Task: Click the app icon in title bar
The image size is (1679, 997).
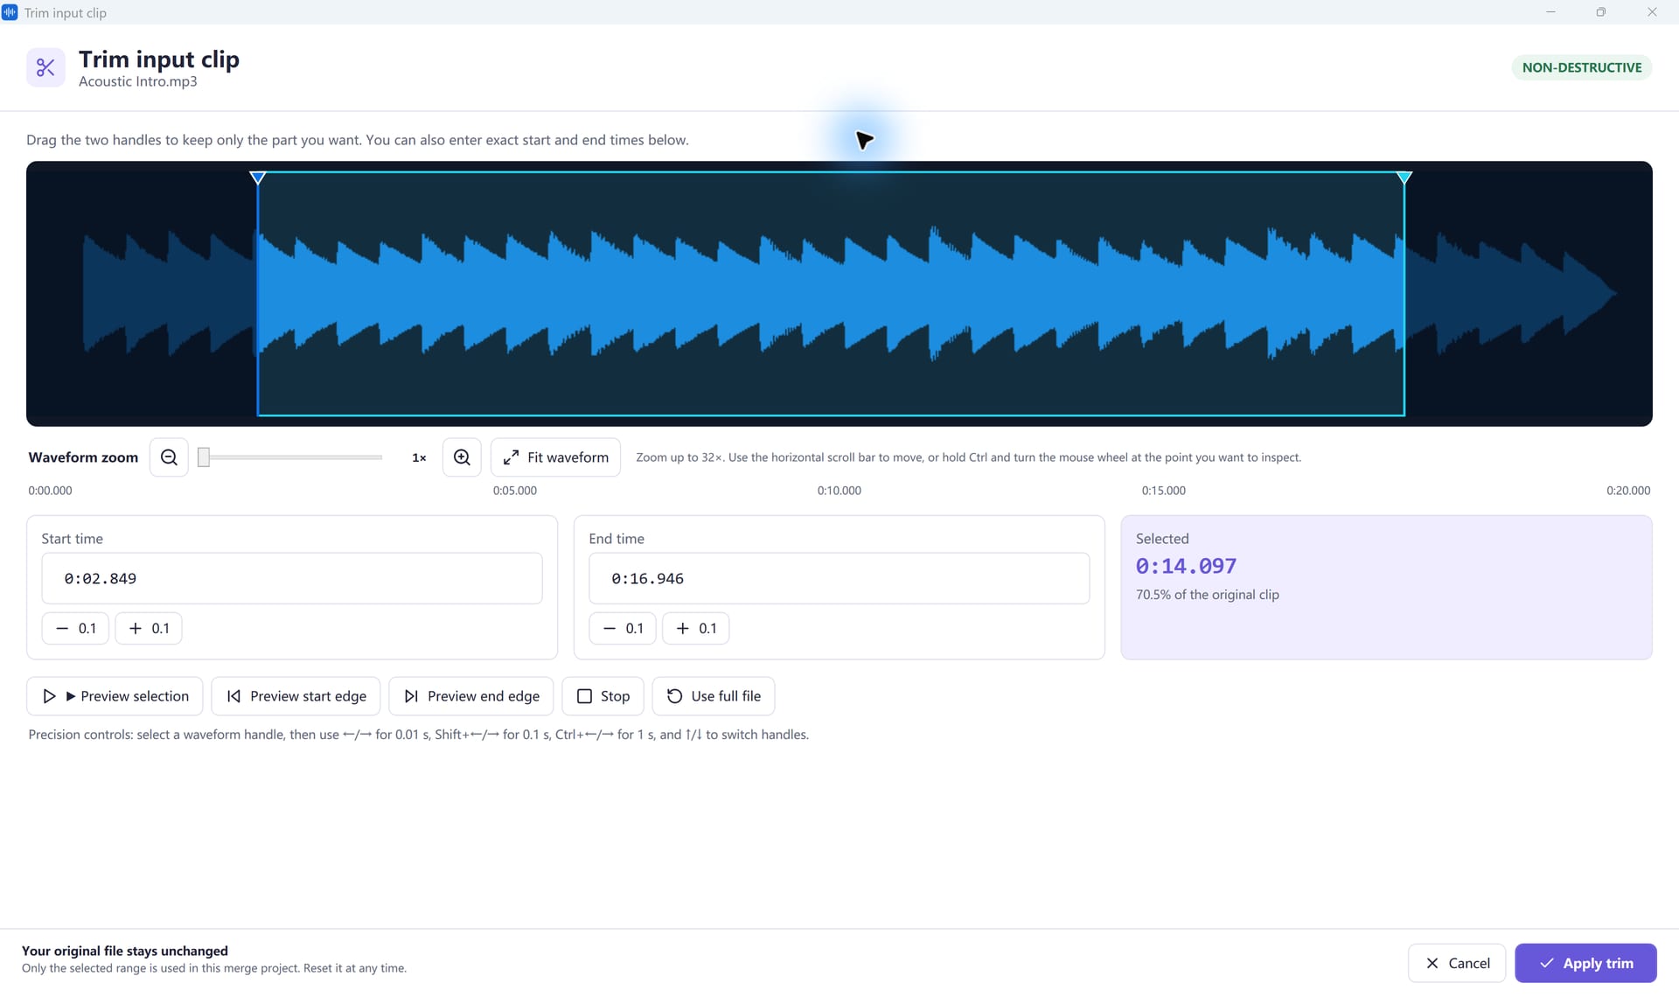Action: [10, 12]
